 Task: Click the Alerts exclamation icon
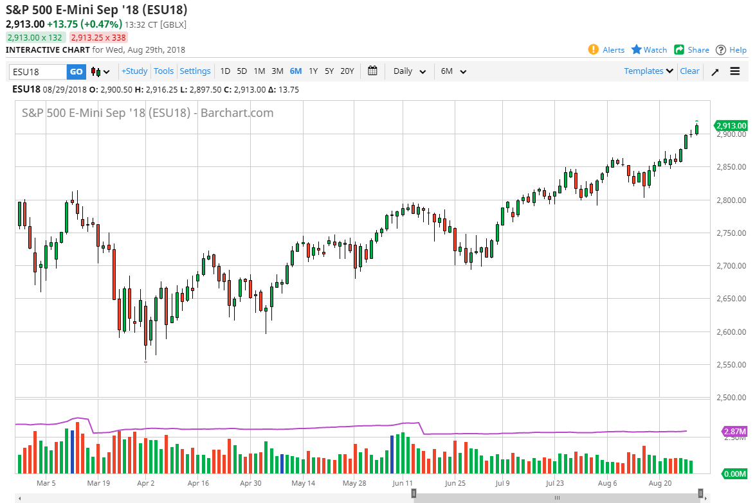tap(593, 49)
